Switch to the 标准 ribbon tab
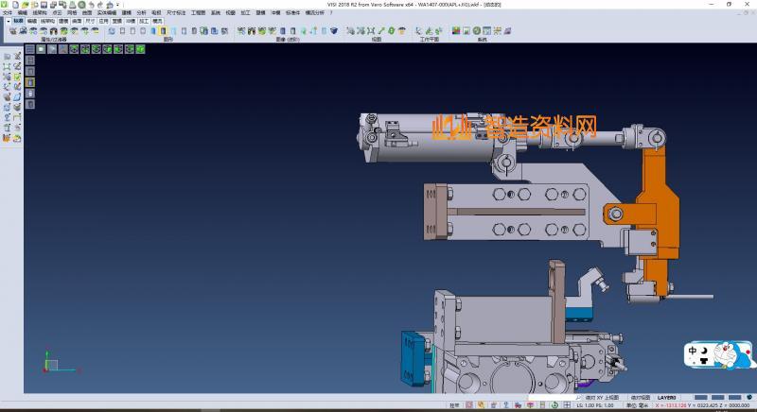The width and height of the screenshot is (757, 412). pos(17,20)
